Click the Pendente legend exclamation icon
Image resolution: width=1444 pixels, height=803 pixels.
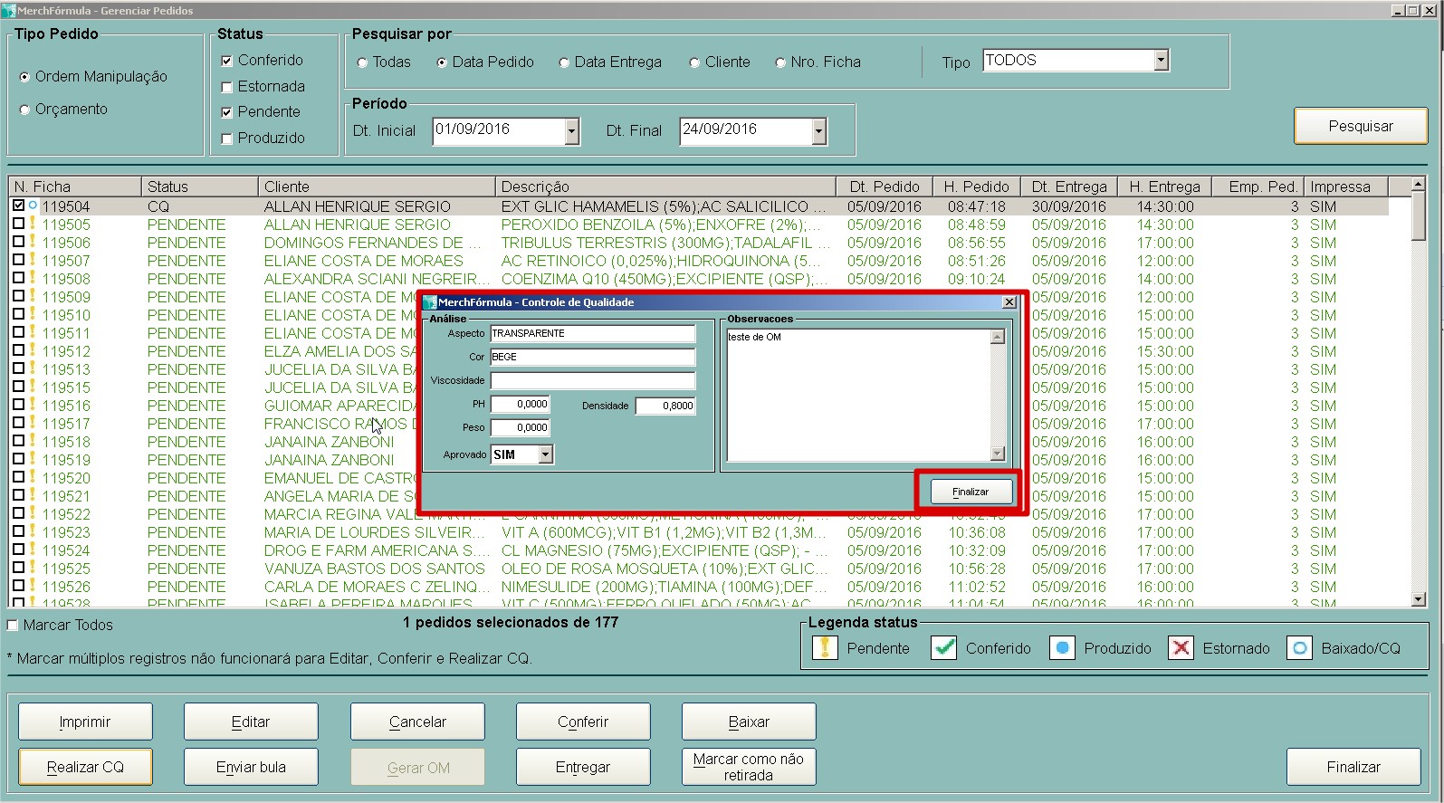[825, 648]
